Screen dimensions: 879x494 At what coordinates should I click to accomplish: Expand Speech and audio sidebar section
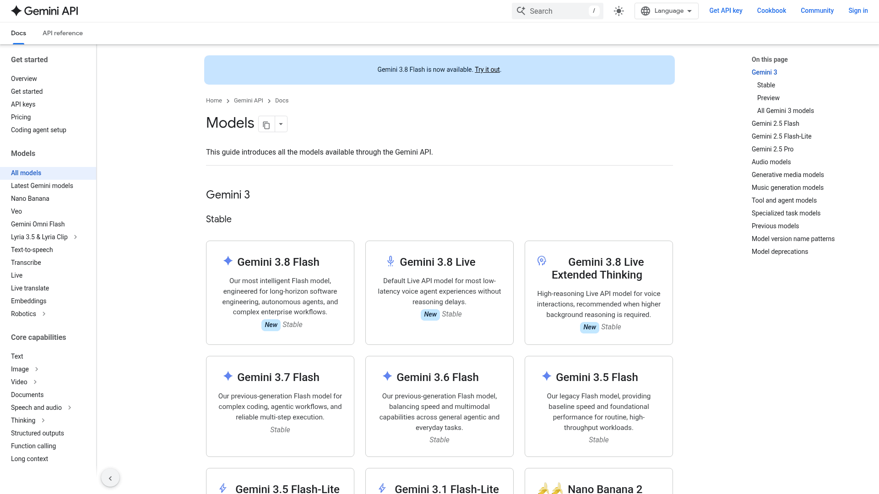(70, 408)
